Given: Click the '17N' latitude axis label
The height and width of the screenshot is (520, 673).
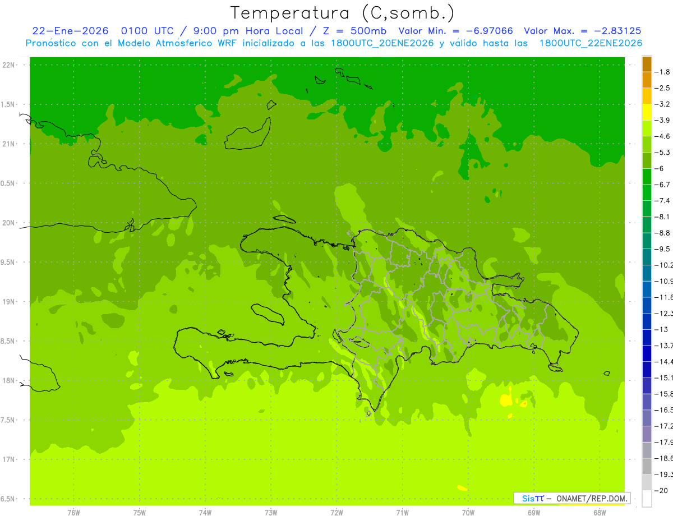Looking at the screenshot, I should click(8, 459).
